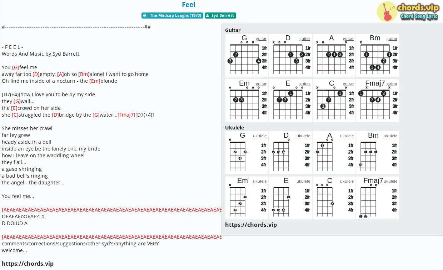Click the guitar link beside D chord
This screenshot has height=270, width=443.
(x=305, y=39)
